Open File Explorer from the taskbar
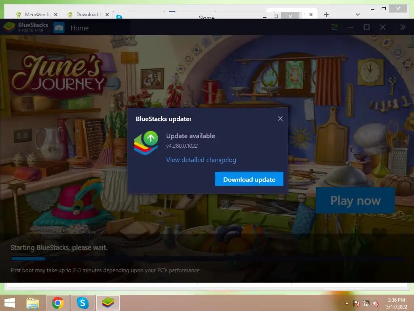 [32, 303]
